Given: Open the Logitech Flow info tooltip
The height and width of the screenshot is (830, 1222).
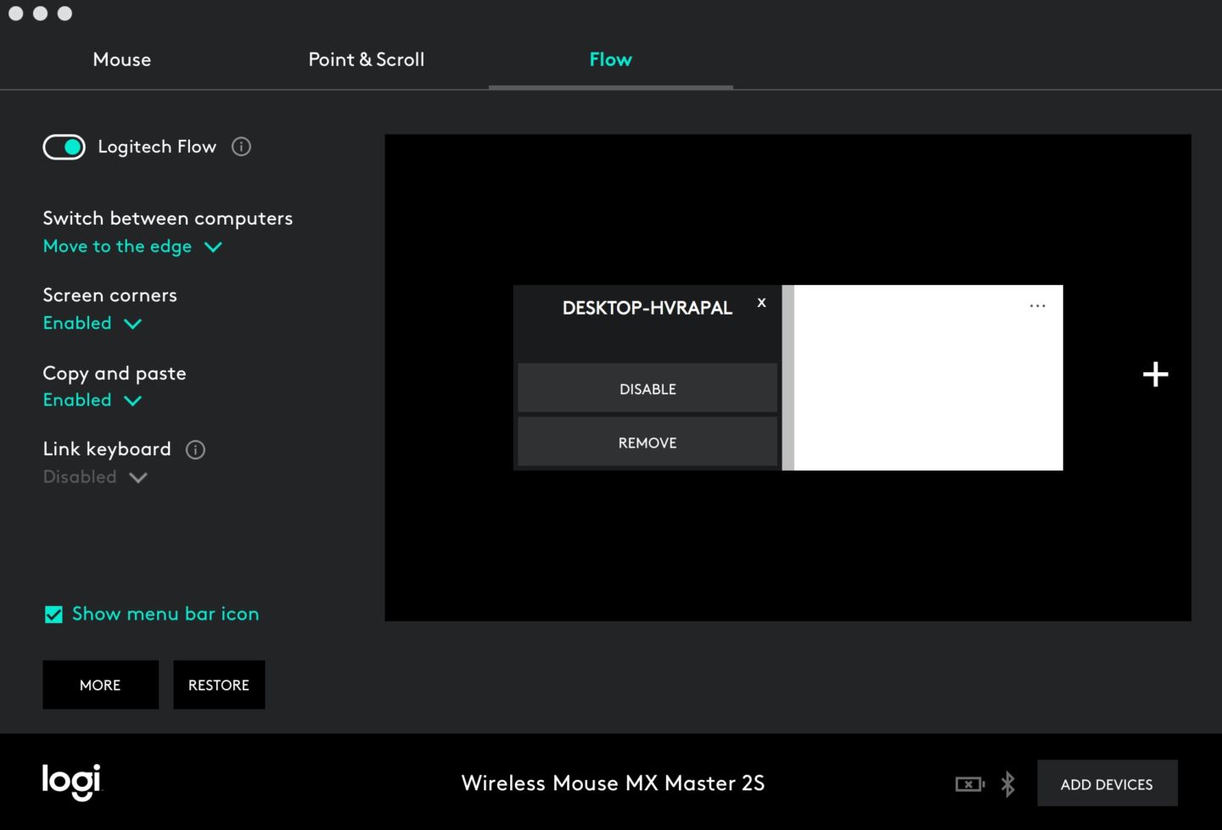Looking at the screenshot, I should [x=241, y=147].
